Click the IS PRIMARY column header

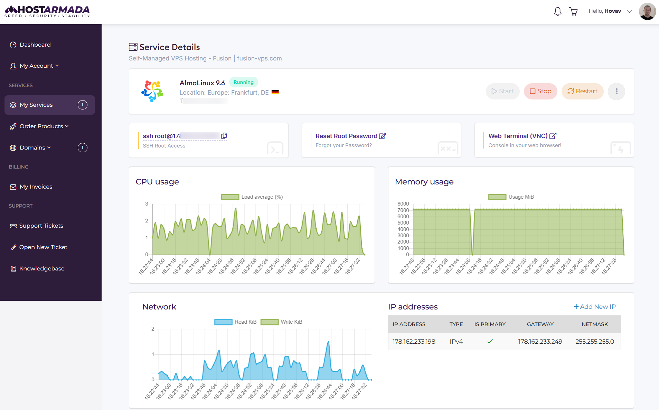click(490, 324)
